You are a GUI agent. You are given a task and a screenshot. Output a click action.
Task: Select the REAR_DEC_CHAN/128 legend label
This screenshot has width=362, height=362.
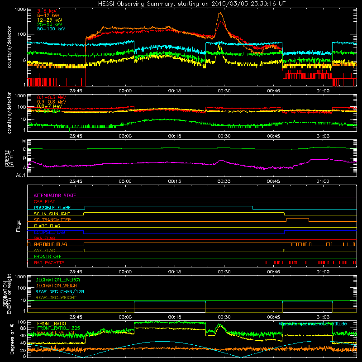pos(60,291)
